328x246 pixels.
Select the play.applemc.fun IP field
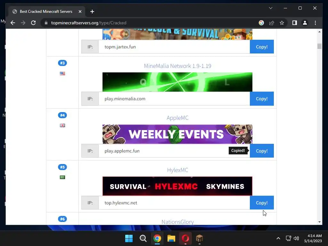pos(174,151)
